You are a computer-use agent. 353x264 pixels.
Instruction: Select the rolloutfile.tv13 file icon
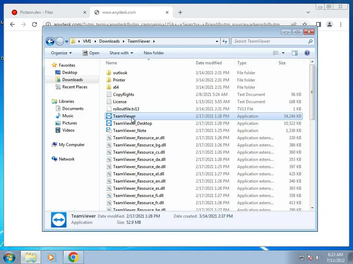point(109,109)
